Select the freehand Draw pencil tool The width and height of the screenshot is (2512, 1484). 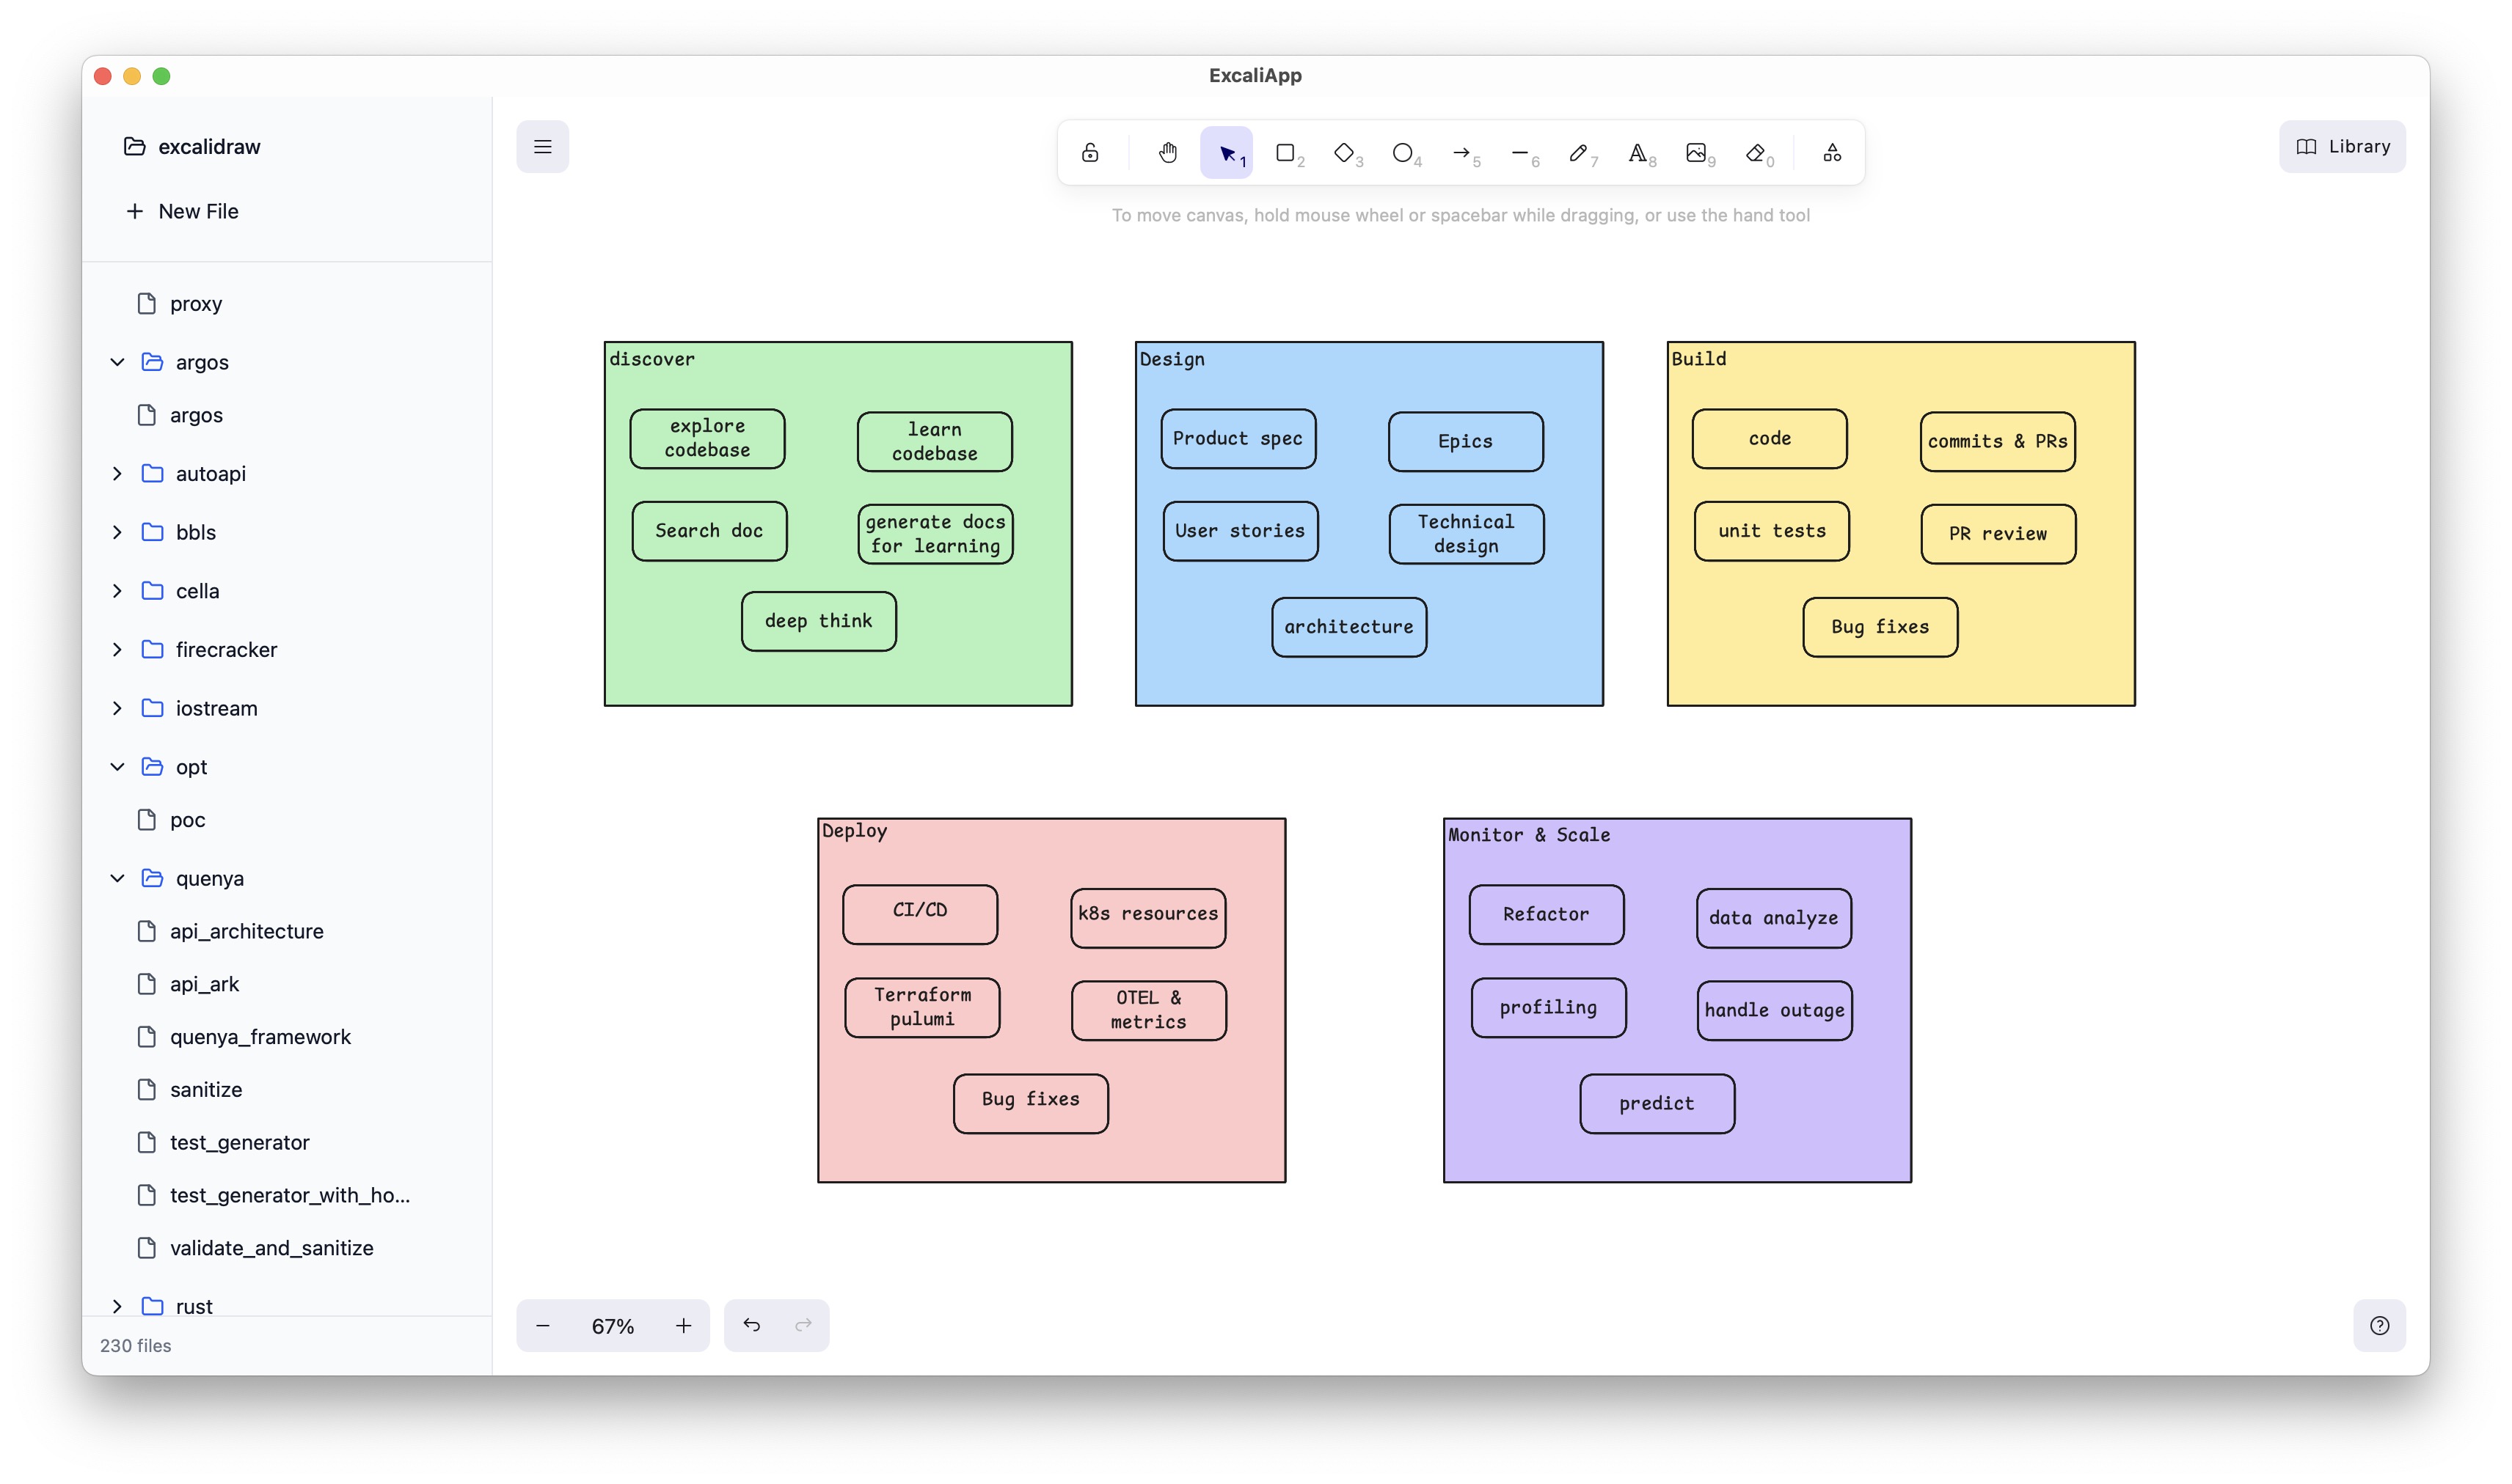click(x=1577, y=153)
